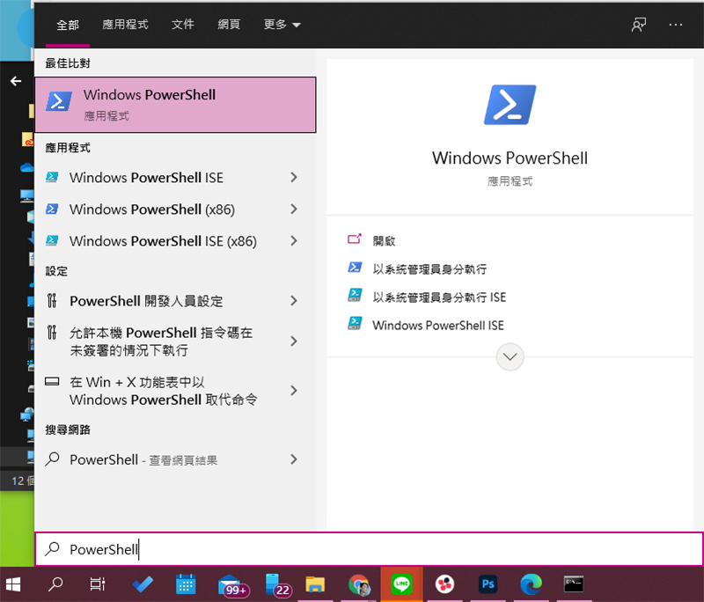Select the 全部 tab
The height and width of the screenshot is (602, 704).
coord(68,25)
